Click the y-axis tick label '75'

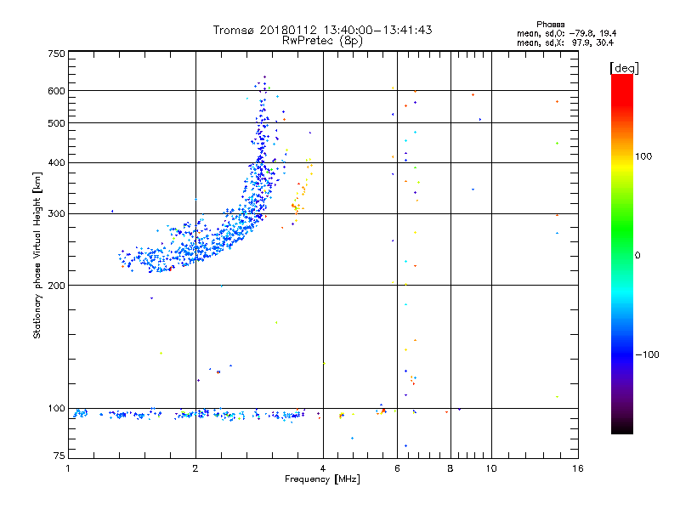pos(59,456)
